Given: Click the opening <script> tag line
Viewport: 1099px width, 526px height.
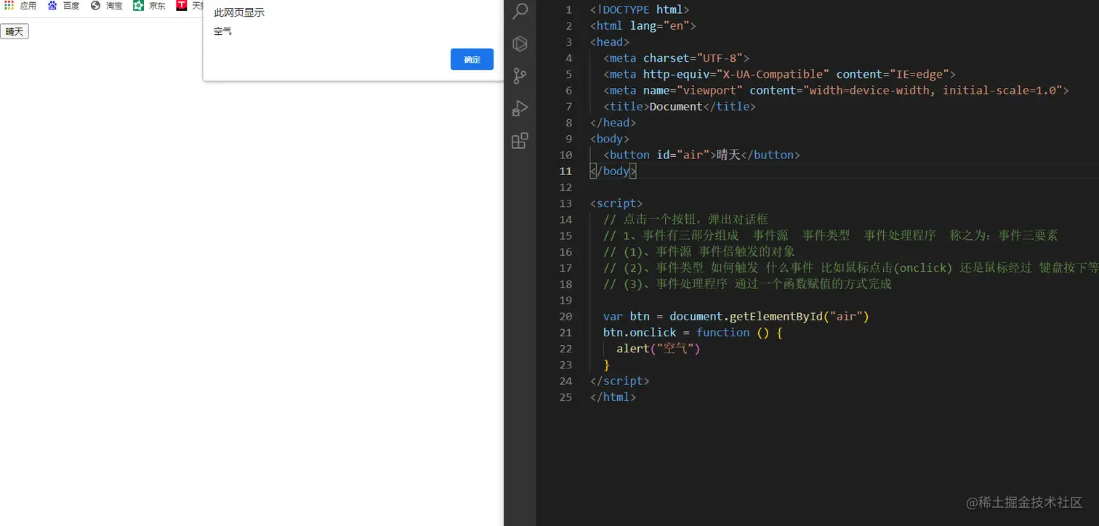Looking at the screenshot, I should point(616,203).
